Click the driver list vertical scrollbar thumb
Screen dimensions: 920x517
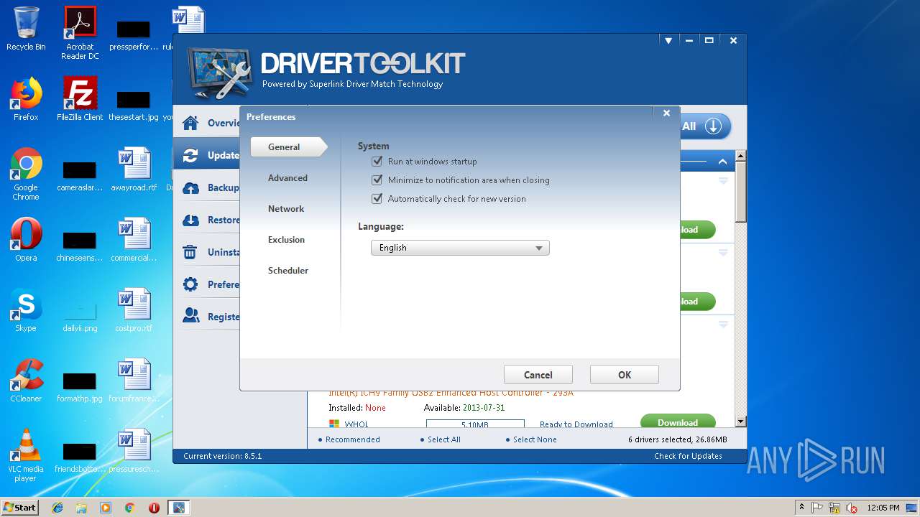[741, 192]
